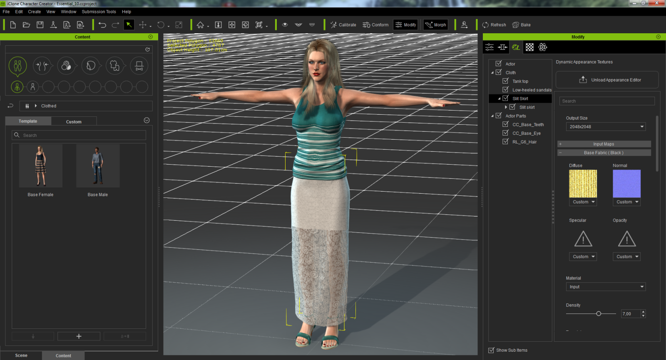Select the Base Male thumbnail
Viewport: 666px width, 360px height.
tap(98, 166)
